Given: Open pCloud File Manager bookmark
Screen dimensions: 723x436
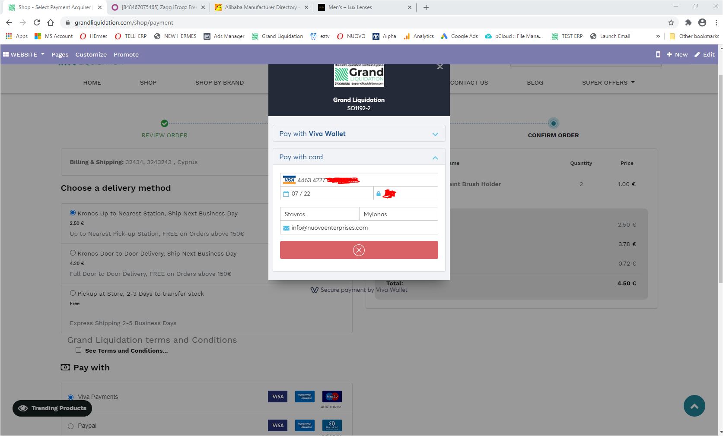Looking at the screenshot, I should 514,36.
